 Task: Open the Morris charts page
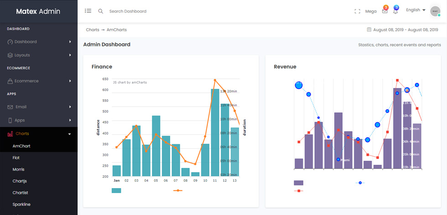(x=19, y=169)
